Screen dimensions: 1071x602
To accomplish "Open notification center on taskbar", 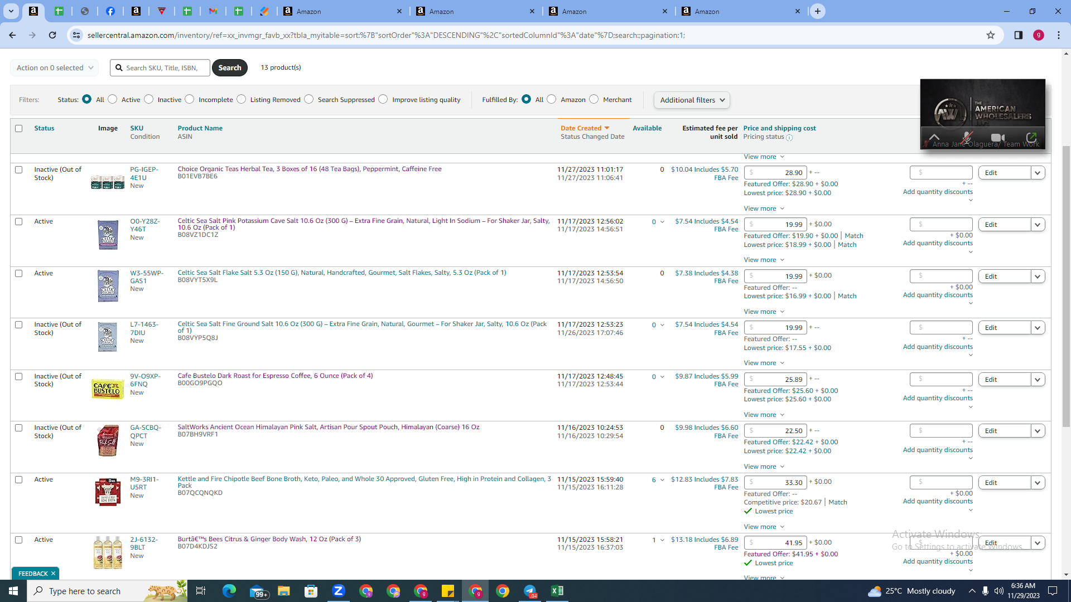I will pyautogui.click(x=1053, y=591).
